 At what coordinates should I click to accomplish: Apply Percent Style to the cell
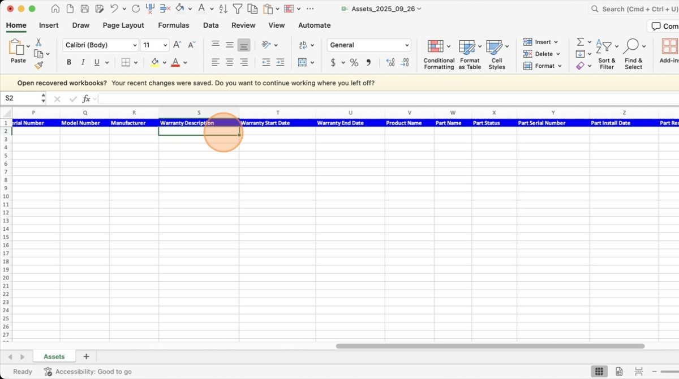coord(354,63)
